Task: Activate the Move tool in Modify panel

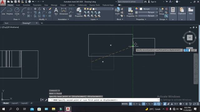Action: [x=35, y=9]
